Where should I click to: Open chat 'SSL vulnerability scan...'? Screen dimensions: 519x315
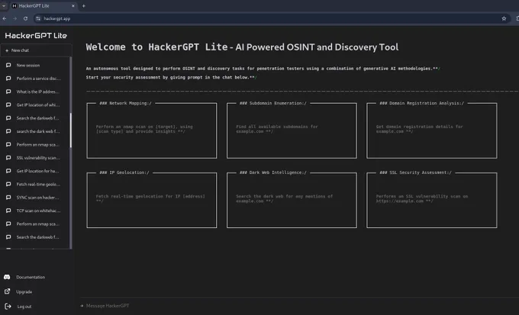click(35, 158)
